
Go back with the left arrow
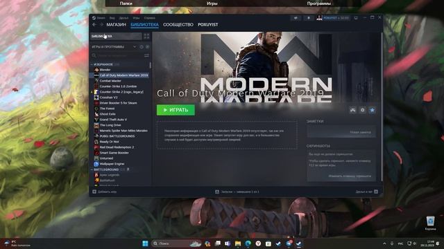[94, 25]
